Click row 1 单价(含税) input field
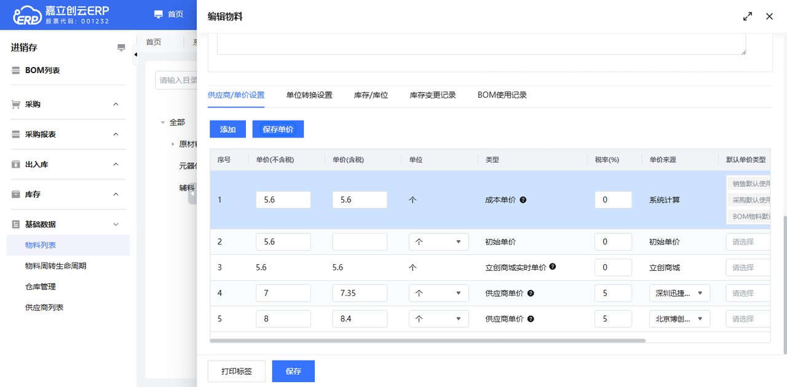 click(x=360, y=200)
